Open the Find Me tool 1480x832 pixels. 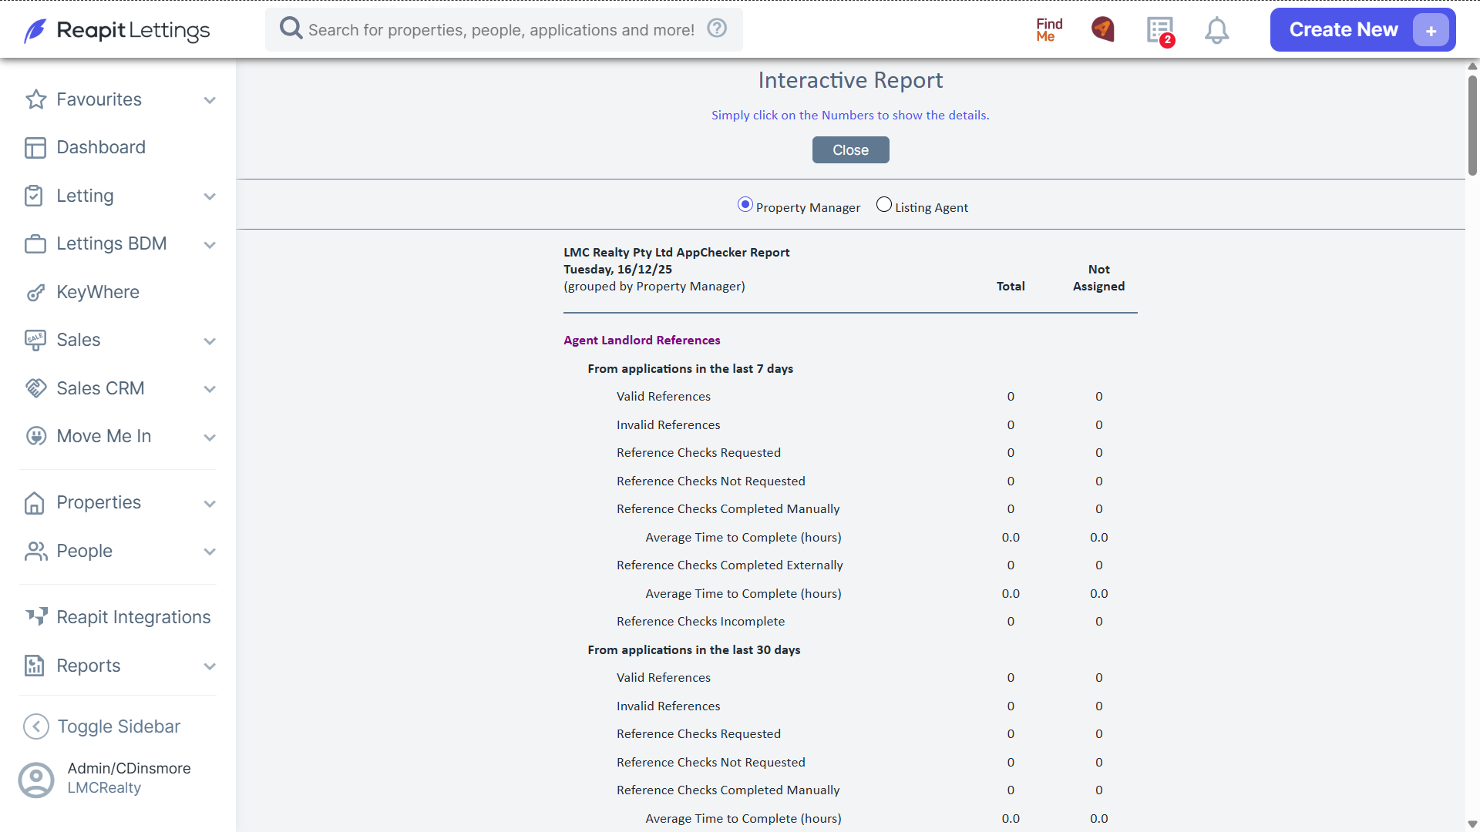[1048, 30]
